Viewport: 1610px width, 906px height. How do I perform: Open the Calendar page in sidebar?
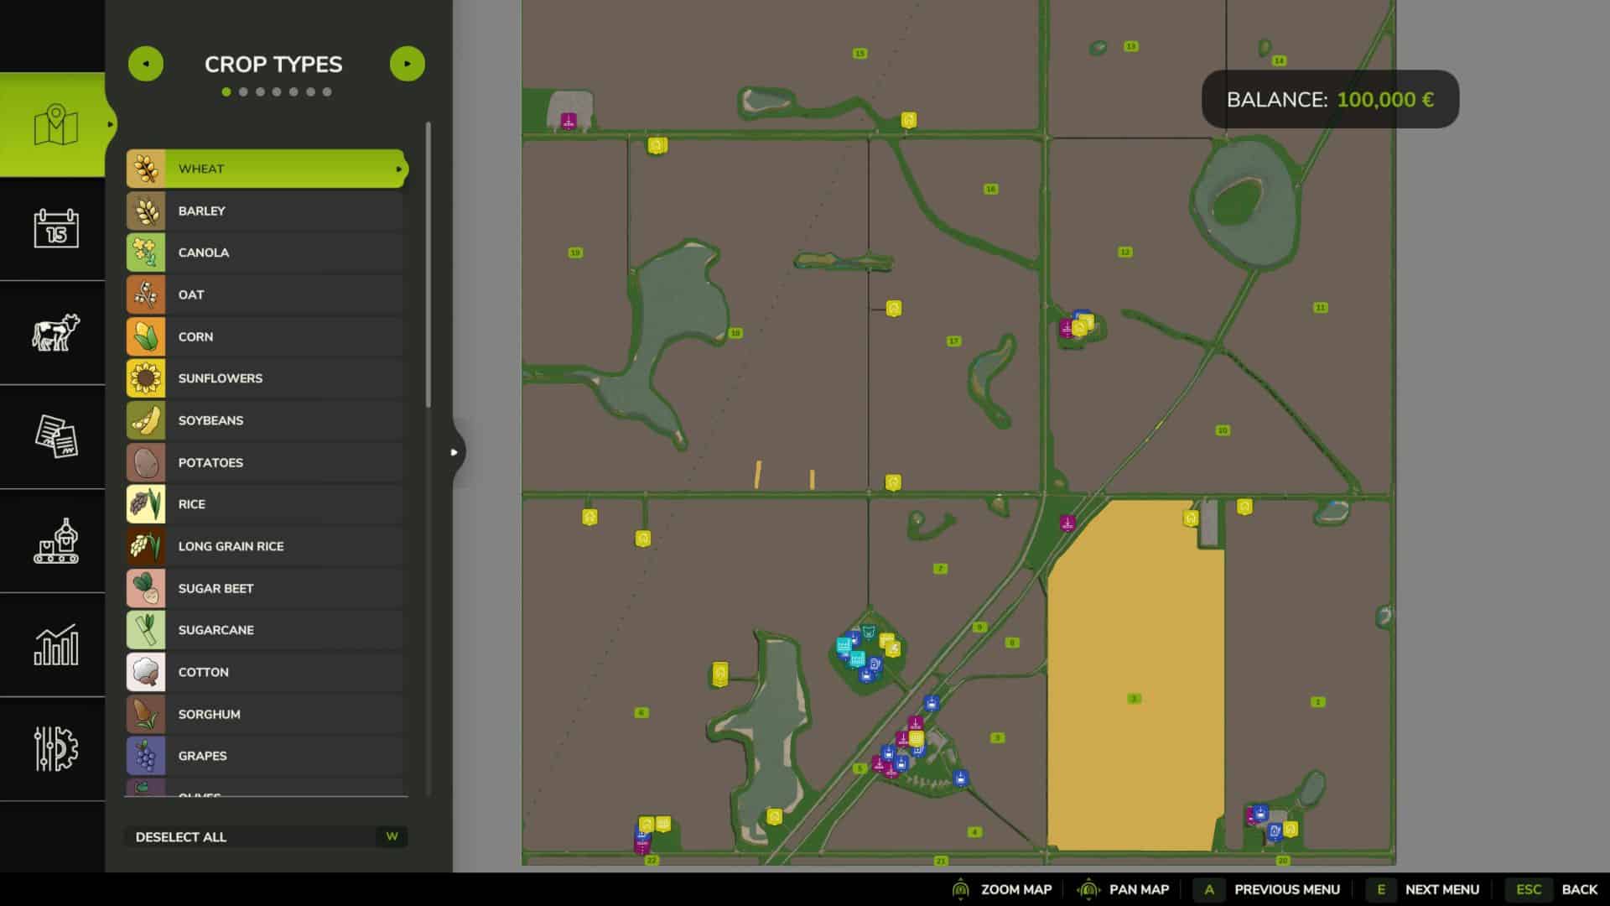pos(55,228)
